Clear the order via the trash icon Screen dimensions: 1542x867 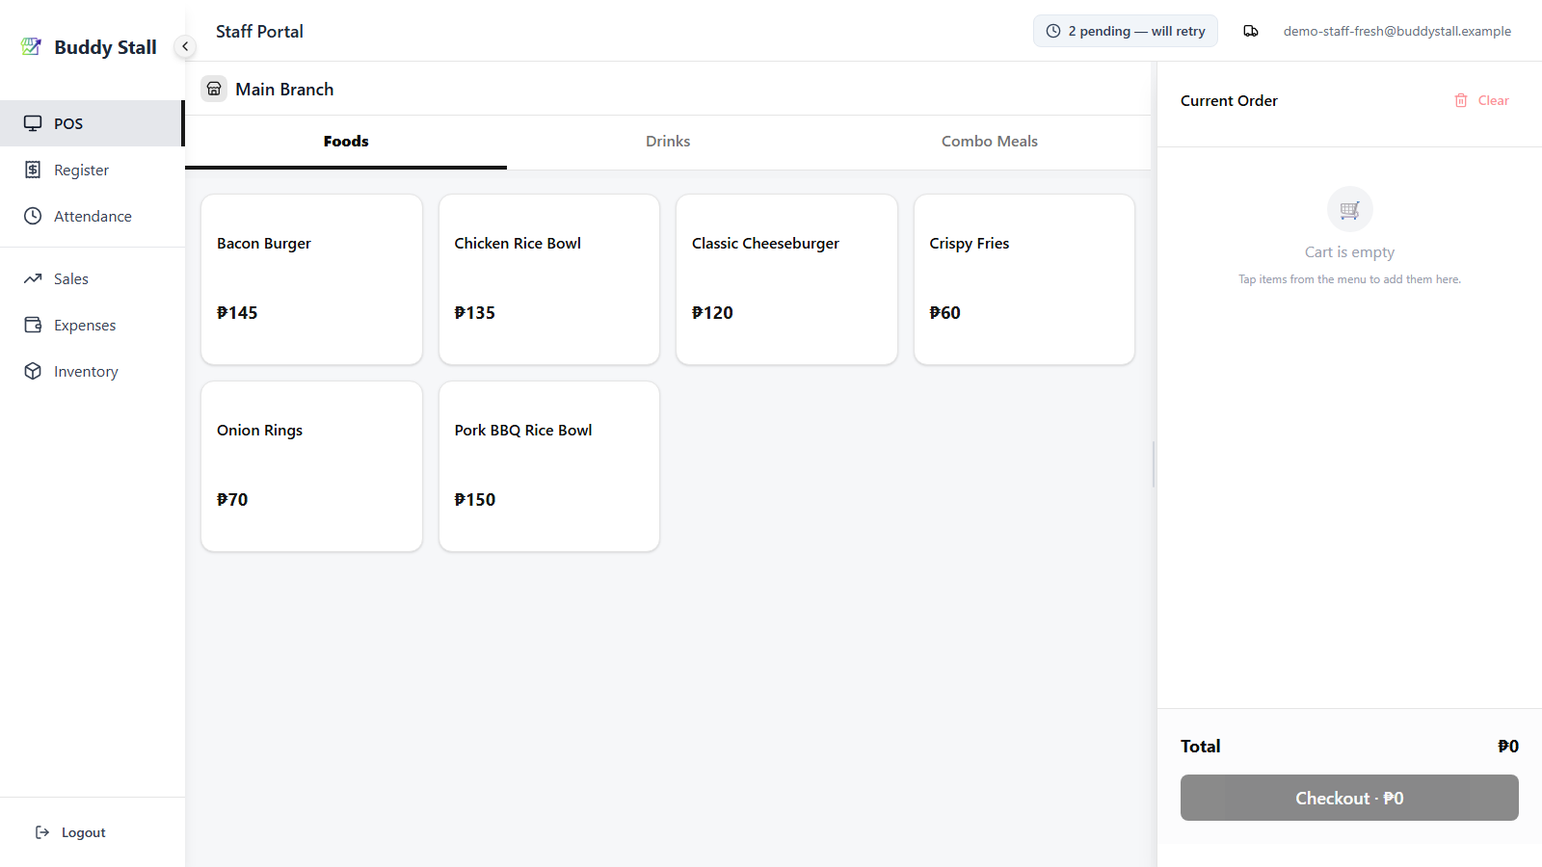click(x=1461, y=100)
